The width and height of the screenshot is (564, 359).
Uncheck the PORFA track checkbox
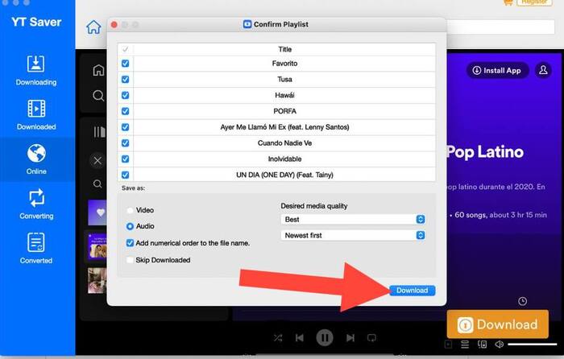(x=125, y=111)
